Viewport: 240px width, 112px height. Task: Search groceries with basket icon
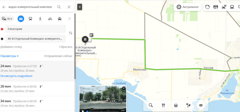tap(176, 105)
